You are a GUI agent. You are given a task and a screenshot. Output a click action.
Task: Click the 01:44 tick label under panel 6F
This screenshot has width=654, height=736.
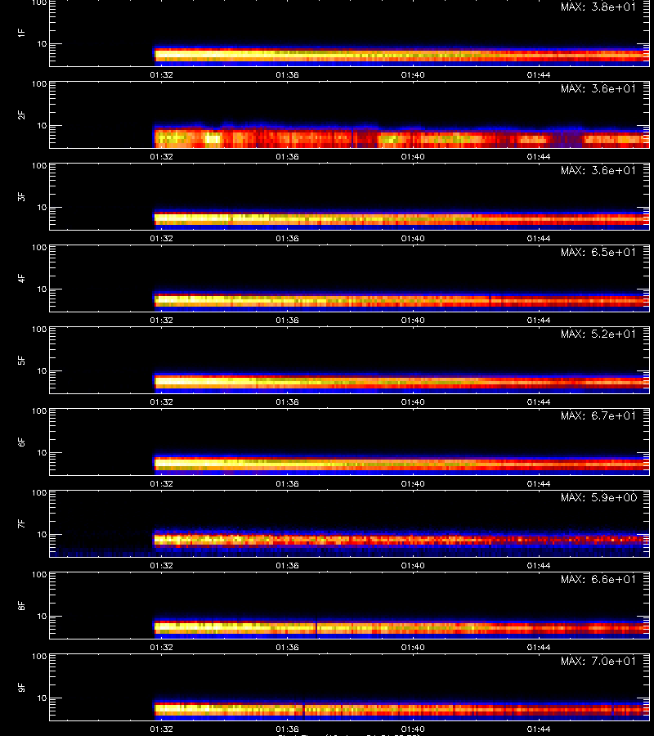(x=539, y=483)
